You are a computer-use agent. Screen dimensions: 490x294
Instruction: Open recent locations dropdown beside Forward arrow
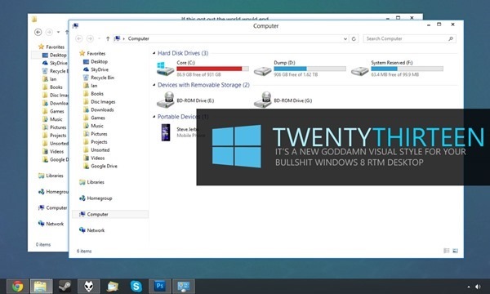point(99,38)
